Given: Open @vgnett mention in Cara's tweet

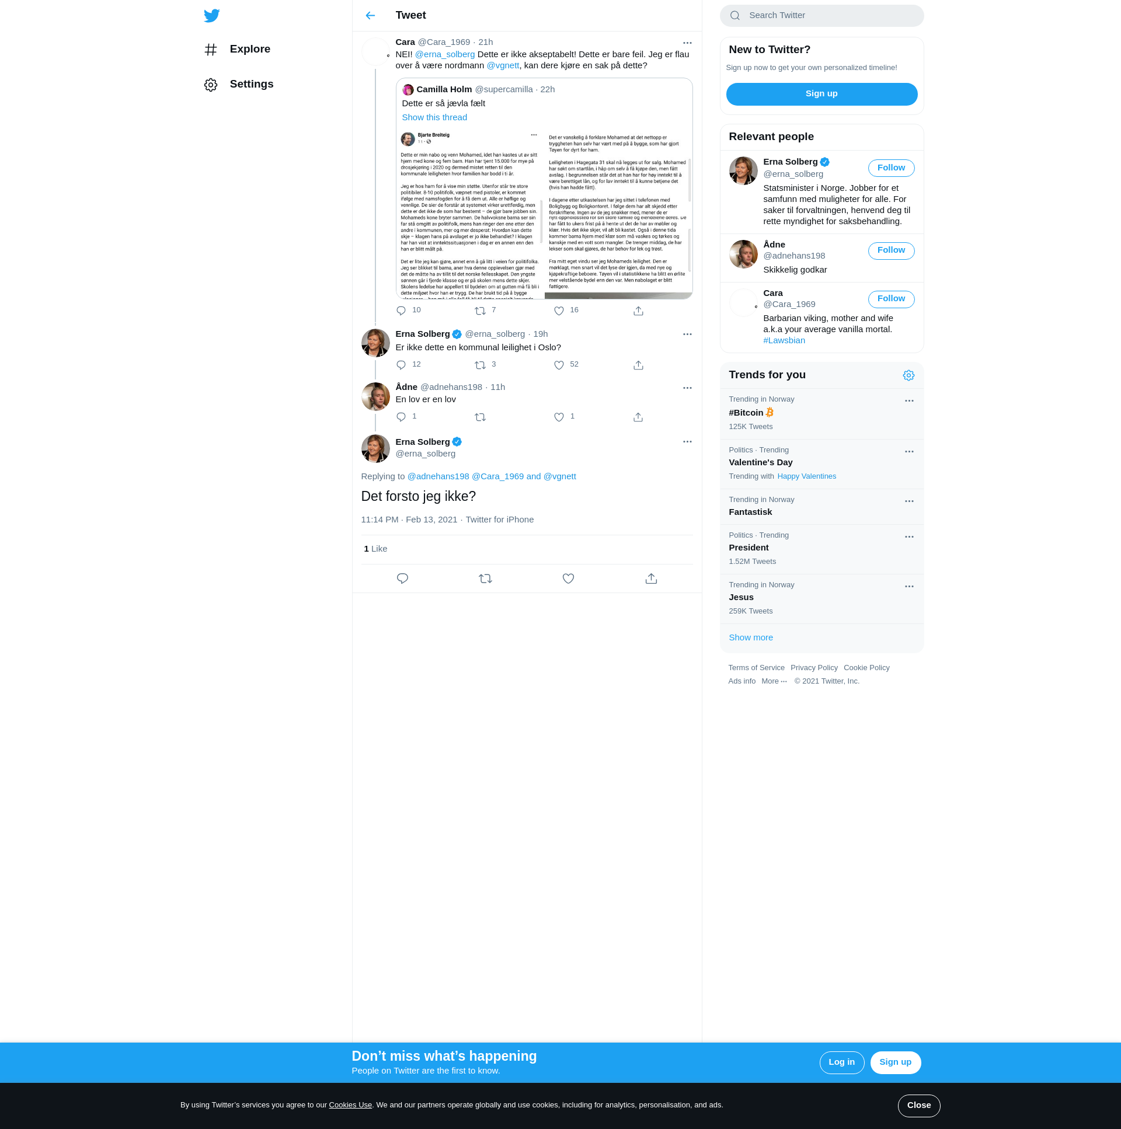Looking at the screenshot, I should click(503, 65).
